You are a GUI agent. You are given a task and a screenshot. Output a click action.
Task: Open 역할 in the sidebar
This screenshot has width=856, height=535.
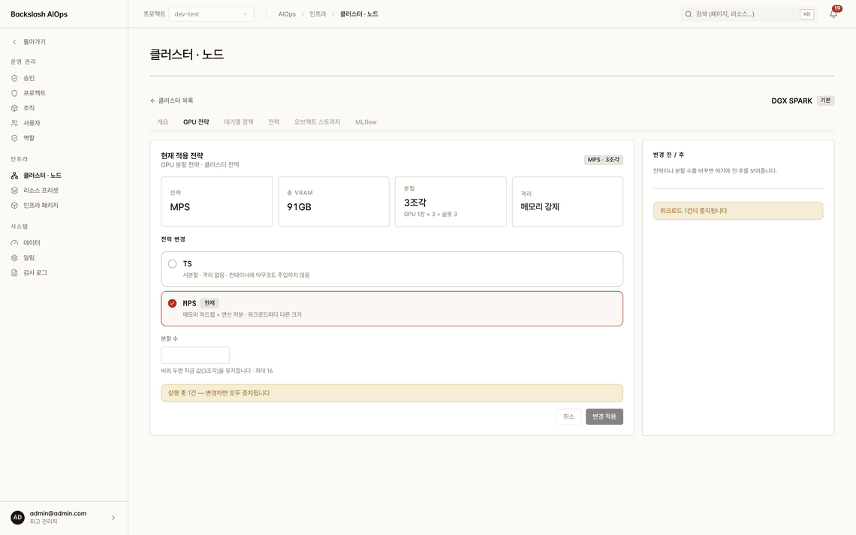(29, 138)
